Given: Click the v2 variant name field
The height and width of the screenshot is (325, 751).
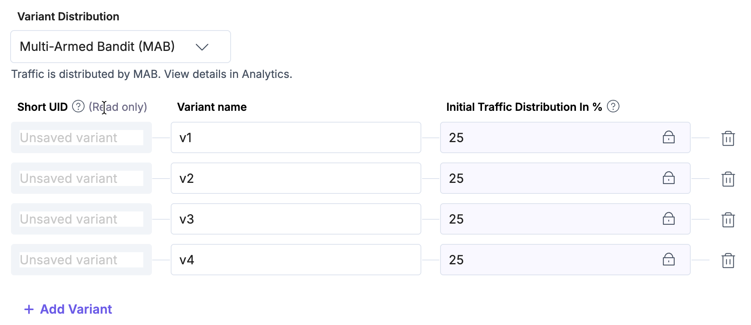Looking at the screenshot, I should pos(296,178).
